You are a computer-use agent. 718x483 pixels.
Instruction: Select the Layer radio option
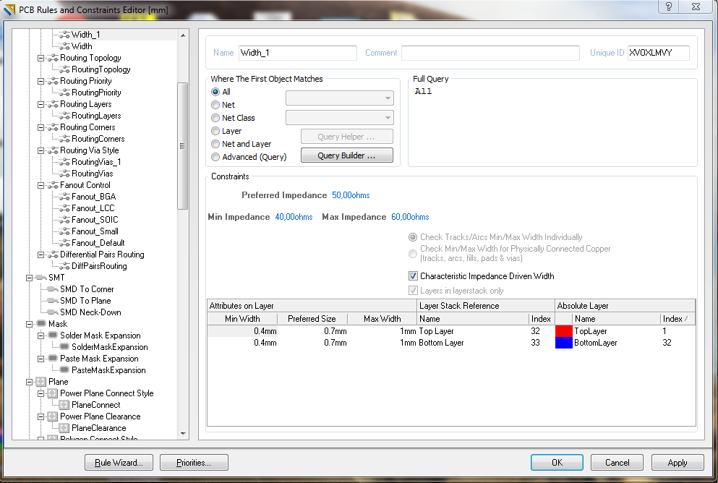tap(215, 131)
